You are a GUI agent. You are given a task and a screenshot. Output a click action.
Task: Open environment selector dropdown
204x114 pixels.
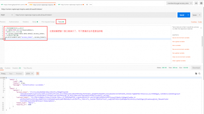point(180,3)
